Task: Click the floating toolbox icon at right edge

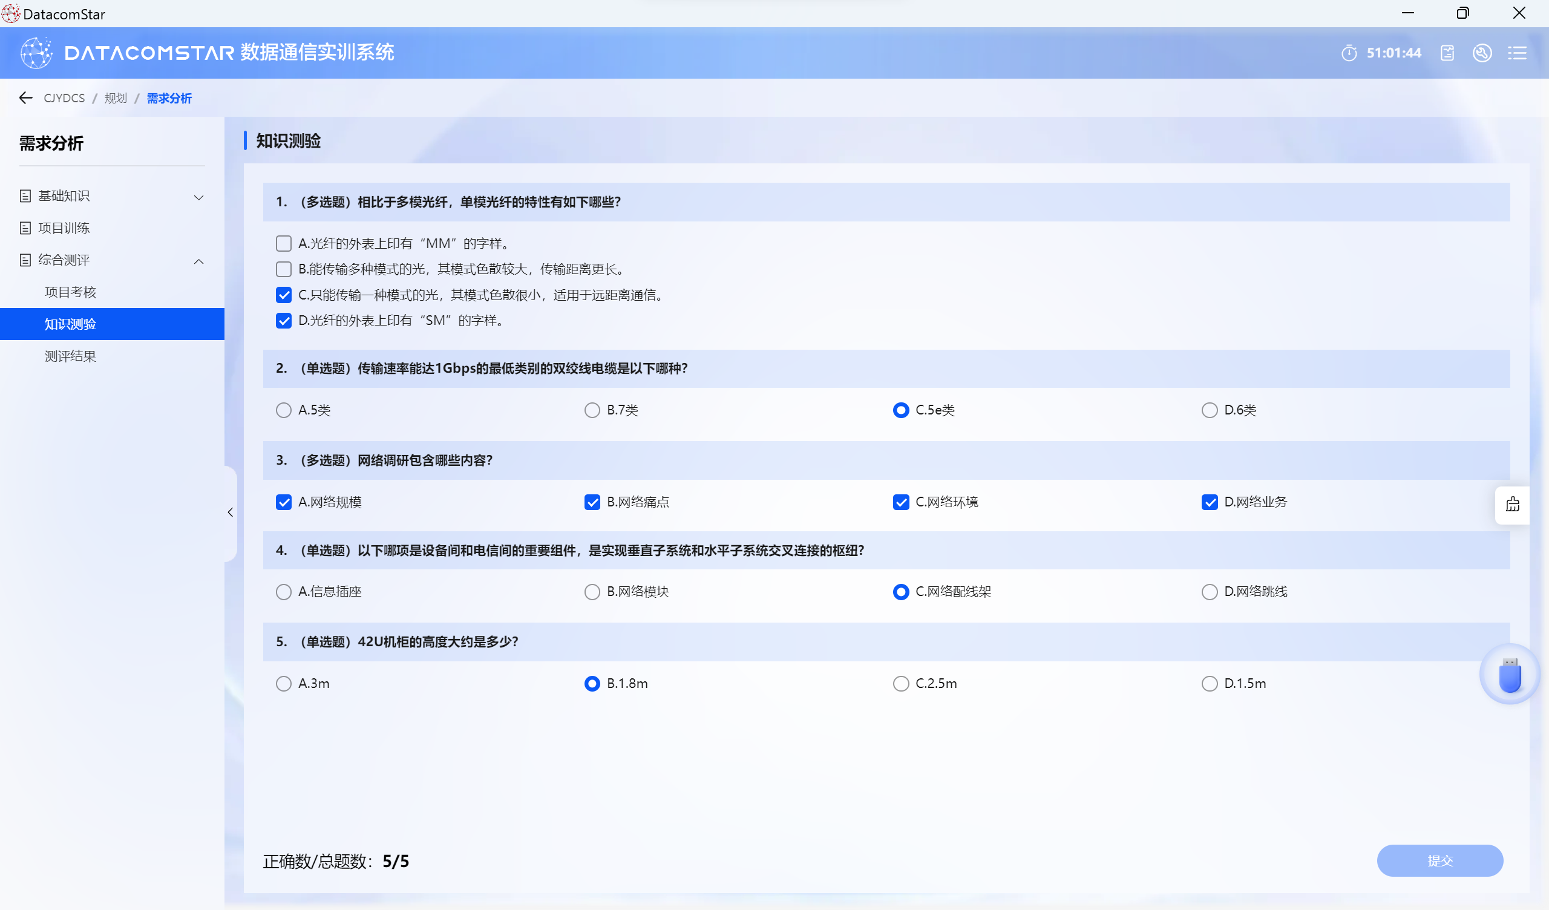Action: point(1512,505)
